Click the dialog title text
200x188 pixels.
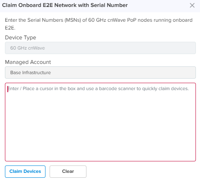click(x=65, y=5)
